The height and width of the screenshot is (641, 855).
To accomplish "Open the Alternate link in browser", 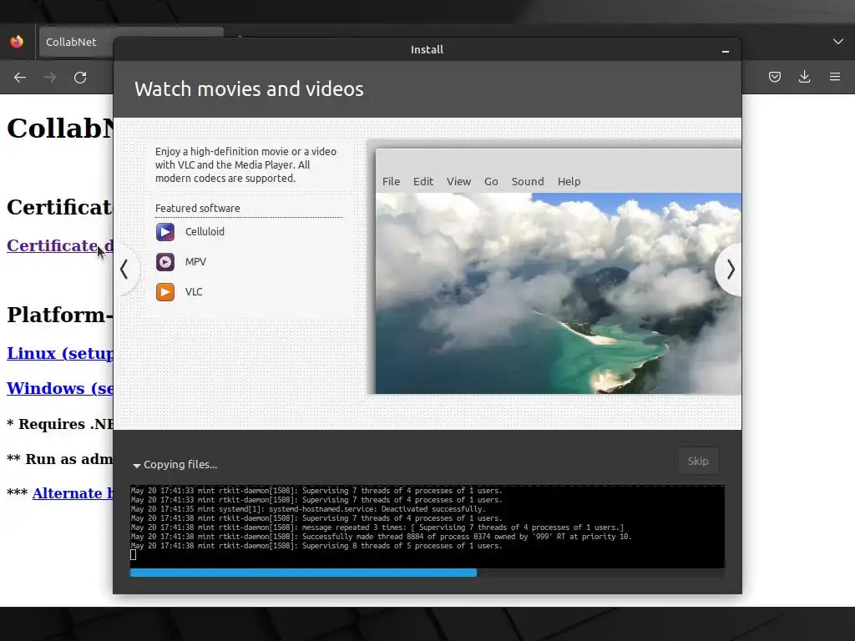I will click(x=73, y=493).
